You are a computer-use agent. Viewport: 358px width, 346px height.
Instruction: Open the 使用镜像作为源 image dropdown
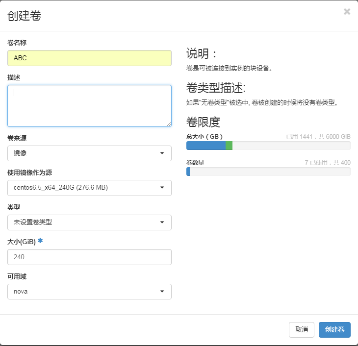pos(89,188)
